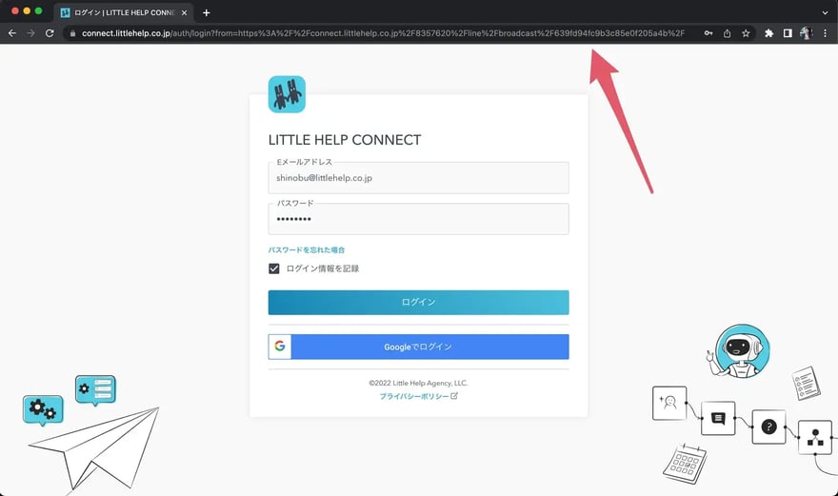838x496 pixels.
Task: Click the share page icon in address bar
Action: [727, 32]
